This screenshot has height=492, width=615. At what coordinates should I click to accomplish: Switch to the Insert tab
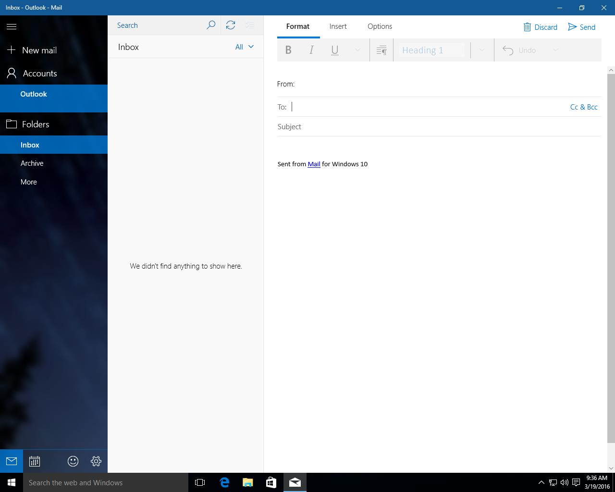(338, 26)
